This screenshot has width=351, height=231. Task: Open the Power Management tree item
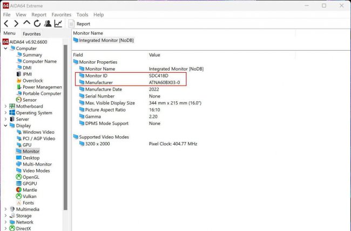(39, 87)
